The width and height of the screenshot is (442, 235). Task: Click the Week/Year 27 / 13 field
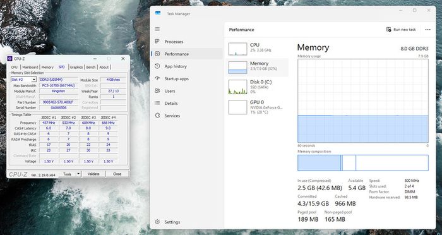[113, 91]
